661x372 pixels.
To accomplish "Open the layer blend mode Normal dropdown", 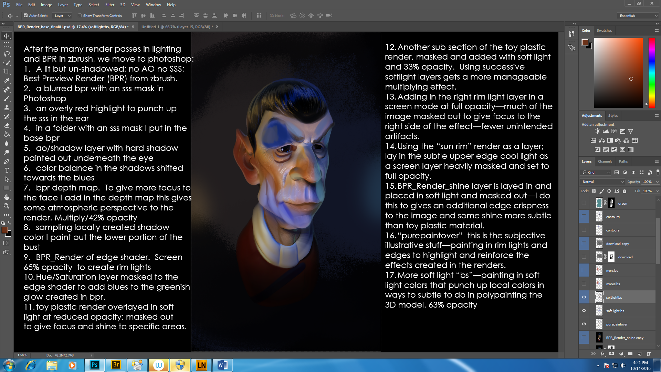I will 602,182.
